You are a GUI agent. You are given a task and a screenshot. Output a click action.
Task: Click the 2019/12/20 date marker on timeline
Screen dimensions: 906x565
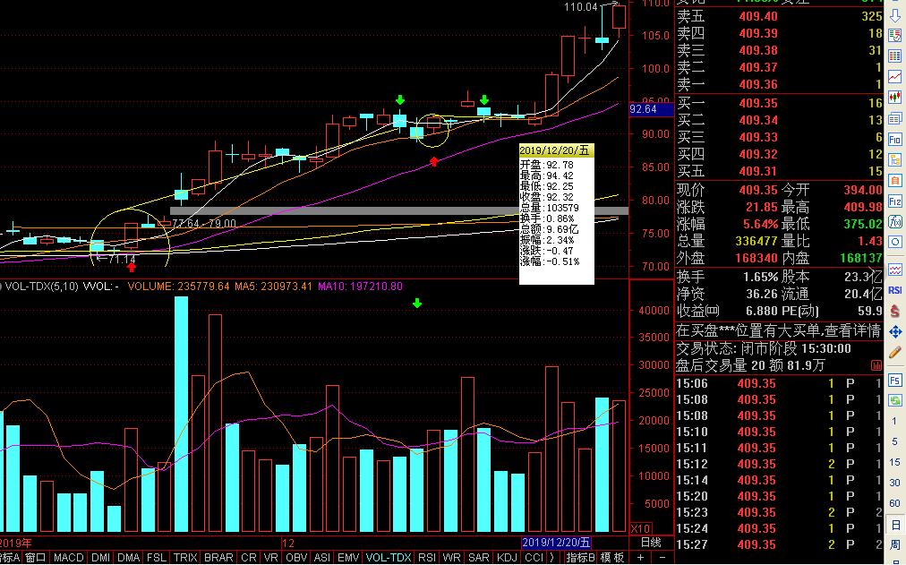(556, 543)
